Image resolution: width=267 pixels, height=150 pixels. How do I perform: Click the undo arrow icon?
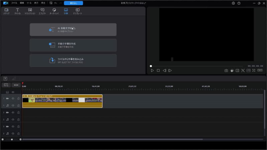pos(56,3)
